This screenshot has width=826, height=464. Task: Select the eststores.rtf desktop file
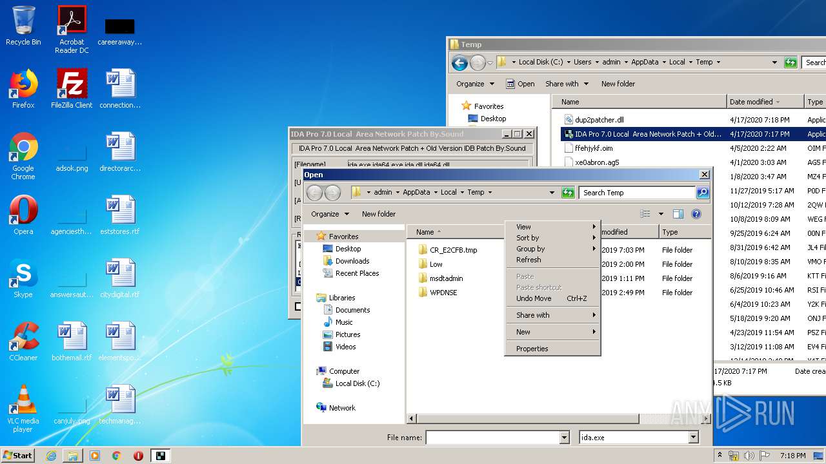click(120, 215)
